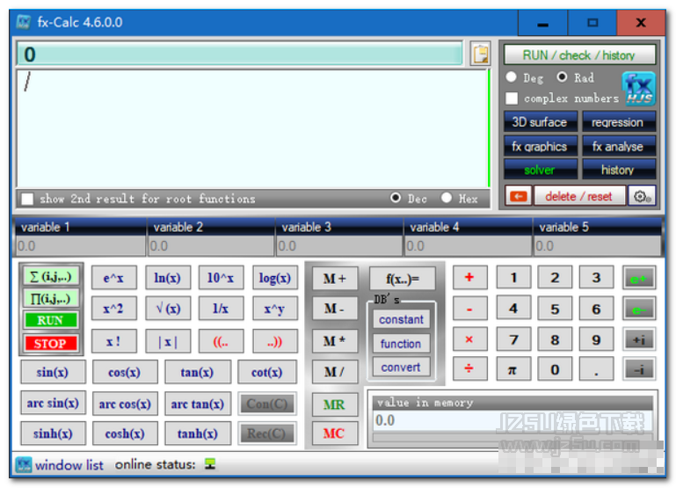Viewport: 676px width, 488px height.
Task: Click the f(x..)= define function button
Action: coord(403,279)
